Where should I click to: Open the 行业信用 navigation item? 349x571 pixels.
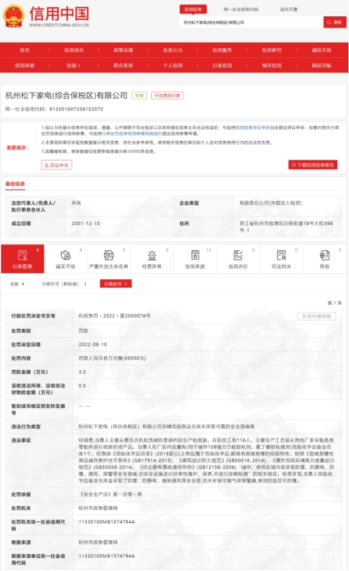[222, 66]
